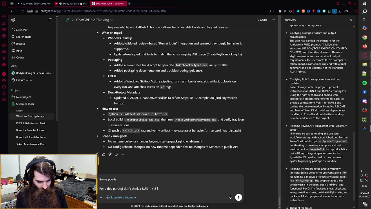Screen dimensions: 371x209
Task: Click the green flask project icon in header
Action: (x=68, y=20)
